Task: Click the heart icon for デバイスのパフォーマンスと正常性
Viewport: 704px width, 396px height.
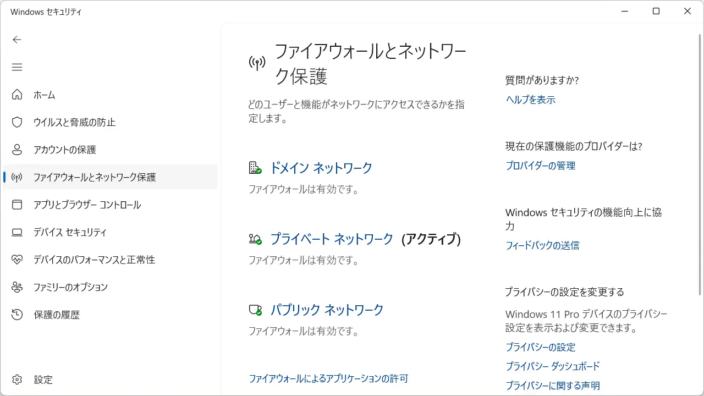Action: click(17, 260)
